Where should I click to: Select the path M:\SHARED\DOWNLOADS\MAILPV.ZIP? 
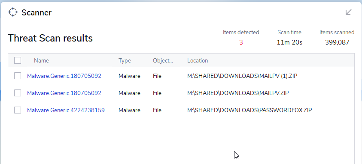click(238, 93)
